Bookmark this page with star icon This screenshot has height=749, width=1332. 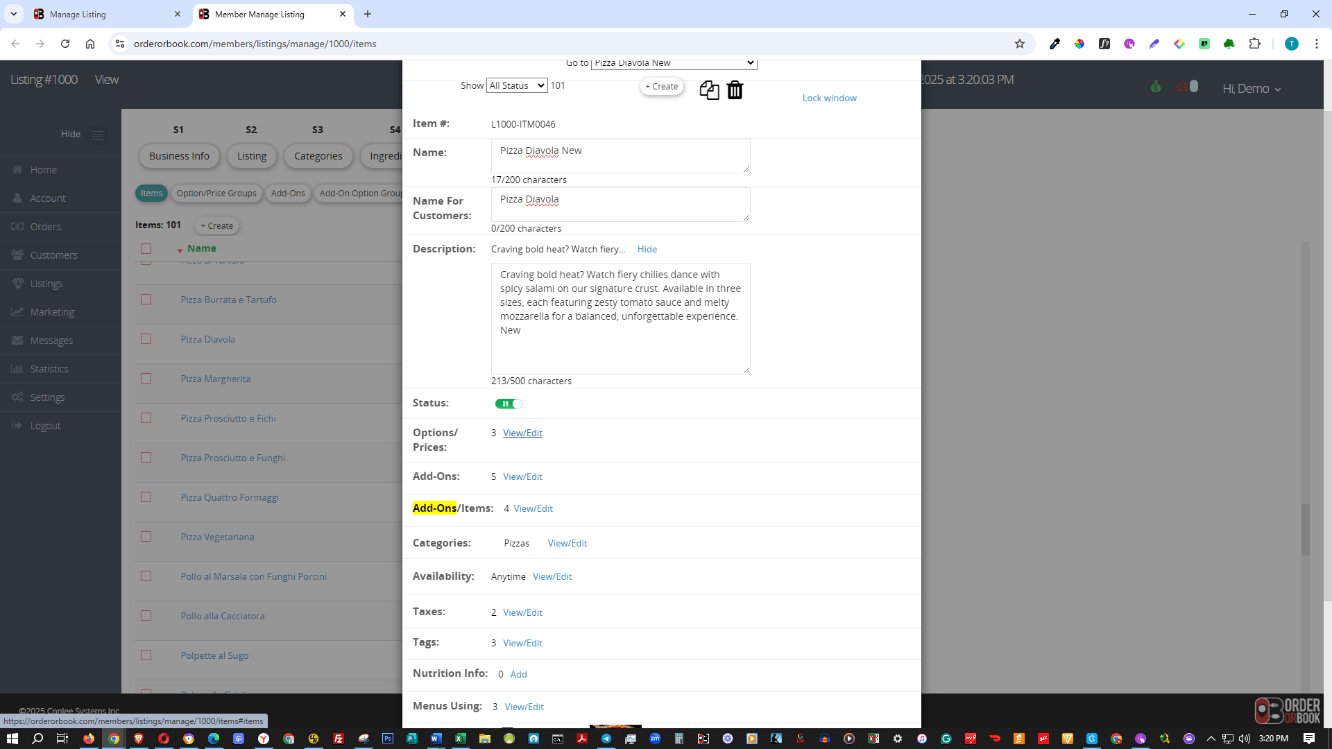[x=1019, y=44]
